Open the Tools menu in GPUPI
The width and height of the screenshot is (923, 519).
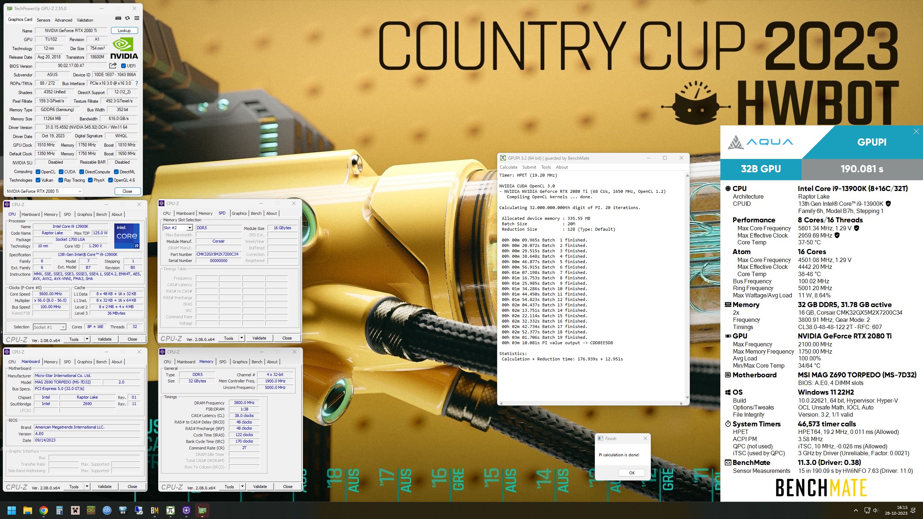pyautogui.click(x=546, y=167)
